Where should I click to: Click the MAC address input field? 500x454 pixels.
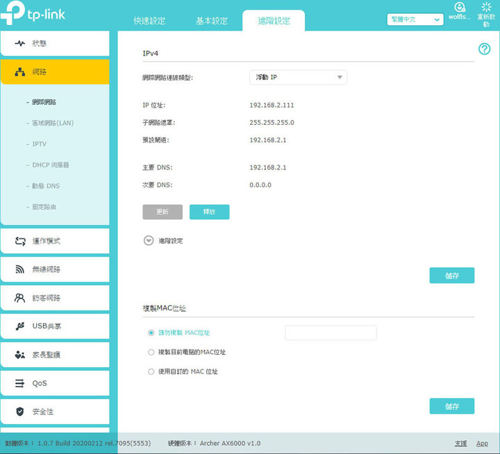tap(331, 333)
